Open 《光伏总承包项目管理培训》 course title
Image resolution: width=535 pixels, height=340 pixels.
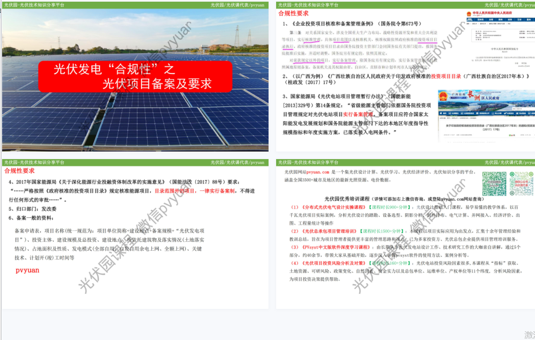click(329, 231)
